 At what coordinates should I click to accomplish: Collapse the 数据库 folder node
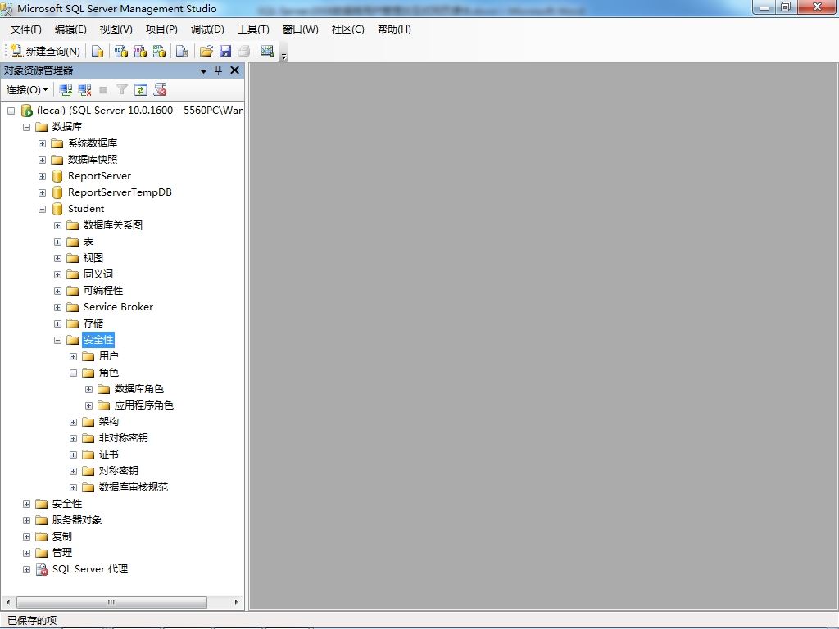coord(26,127)
